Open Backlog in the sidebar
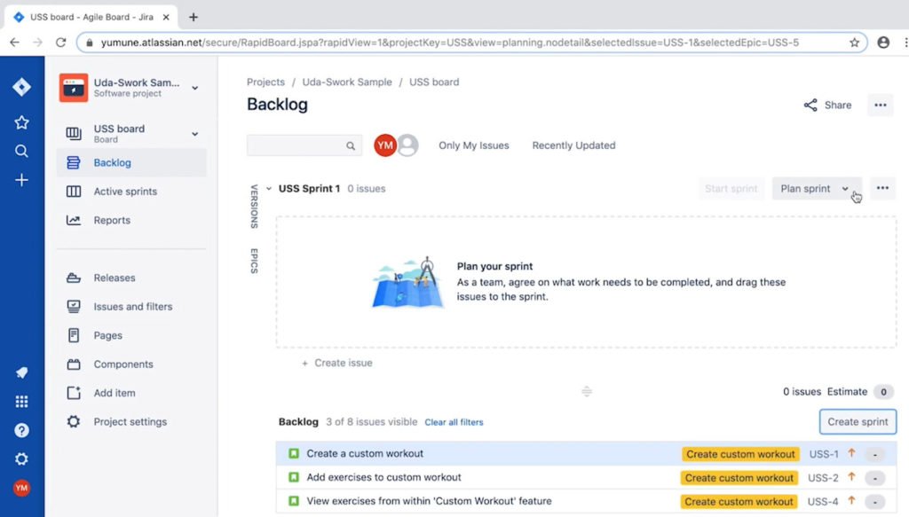 [x=131, y=162]
